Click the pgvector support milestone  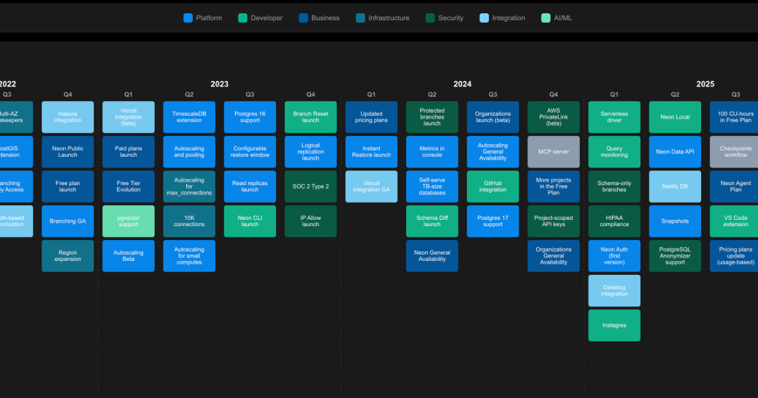tap(128, 221)
